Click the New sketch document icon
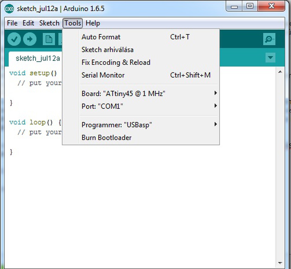 click(49, 39)
